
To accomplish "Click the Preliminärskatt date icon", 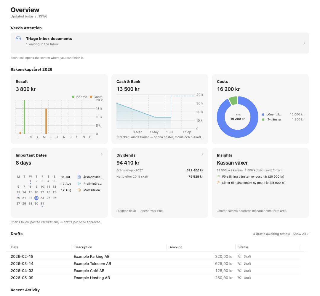I will tap(79, 184).
